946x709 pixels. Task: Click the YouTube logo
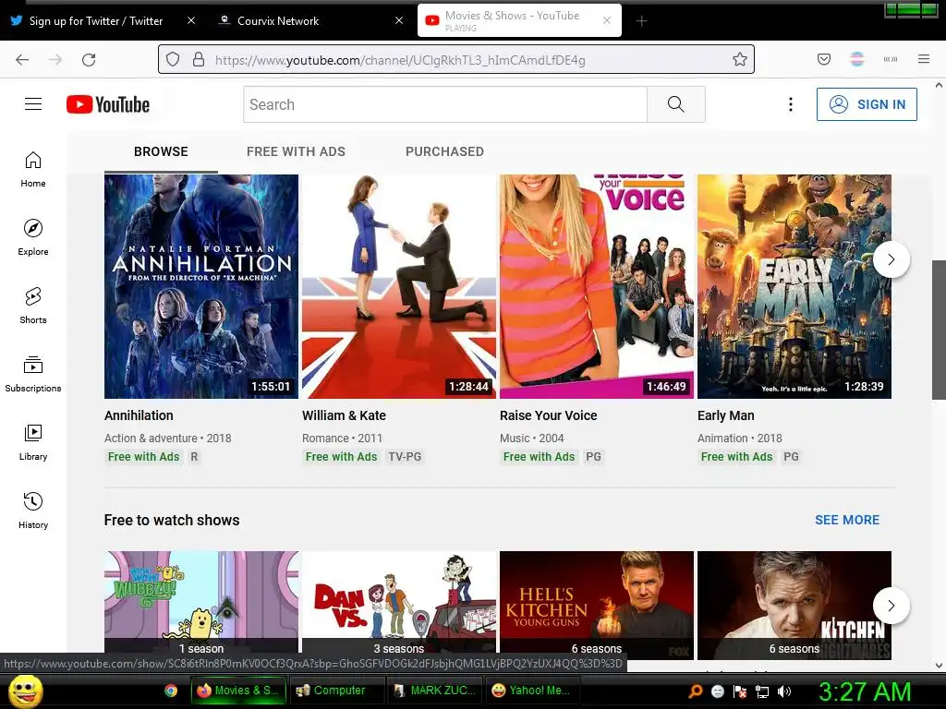coord(108,104)
